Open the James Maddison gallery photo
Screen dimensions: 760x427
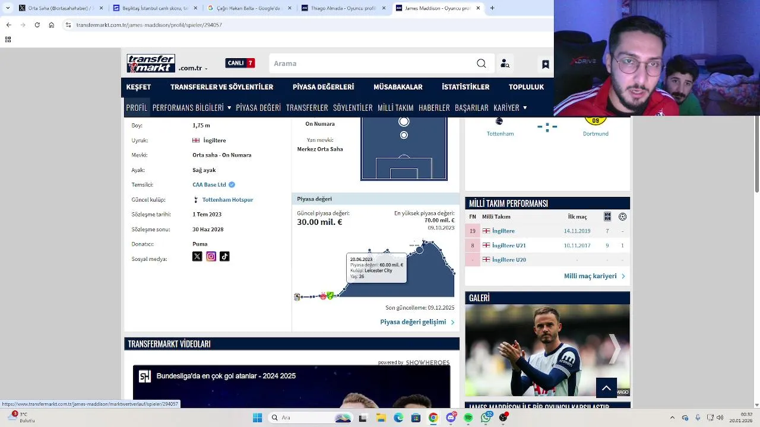pos(547,350)
